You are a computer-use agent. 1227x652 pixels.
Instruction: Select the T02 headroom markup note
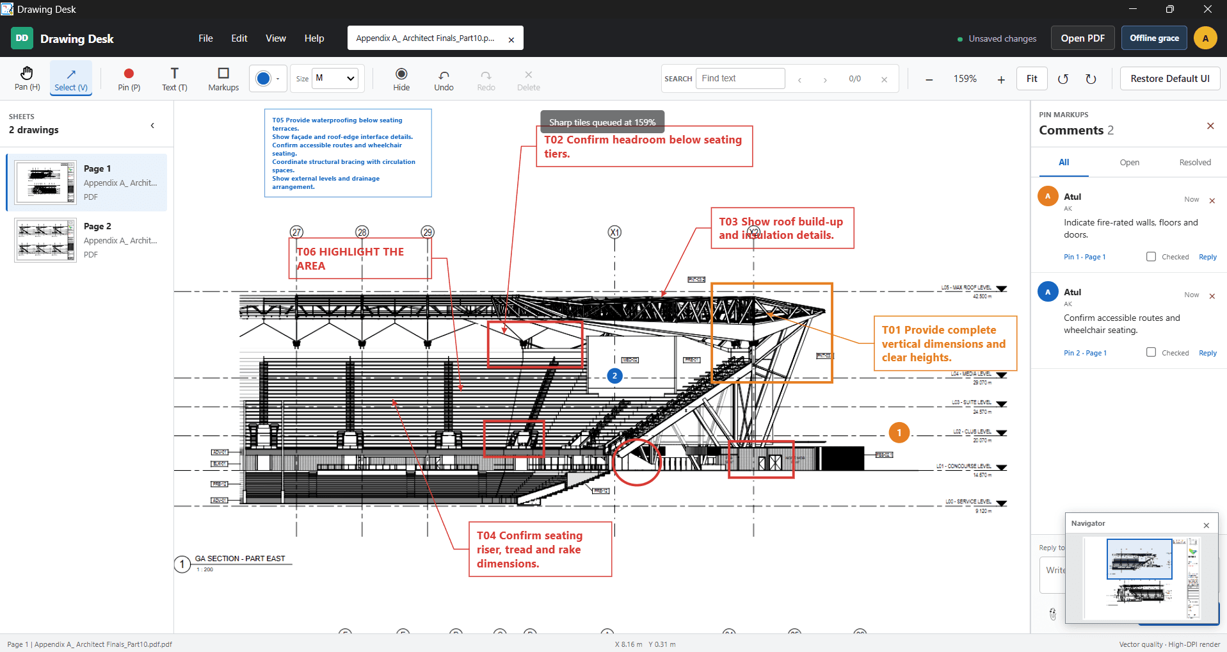tap(644, 147)
